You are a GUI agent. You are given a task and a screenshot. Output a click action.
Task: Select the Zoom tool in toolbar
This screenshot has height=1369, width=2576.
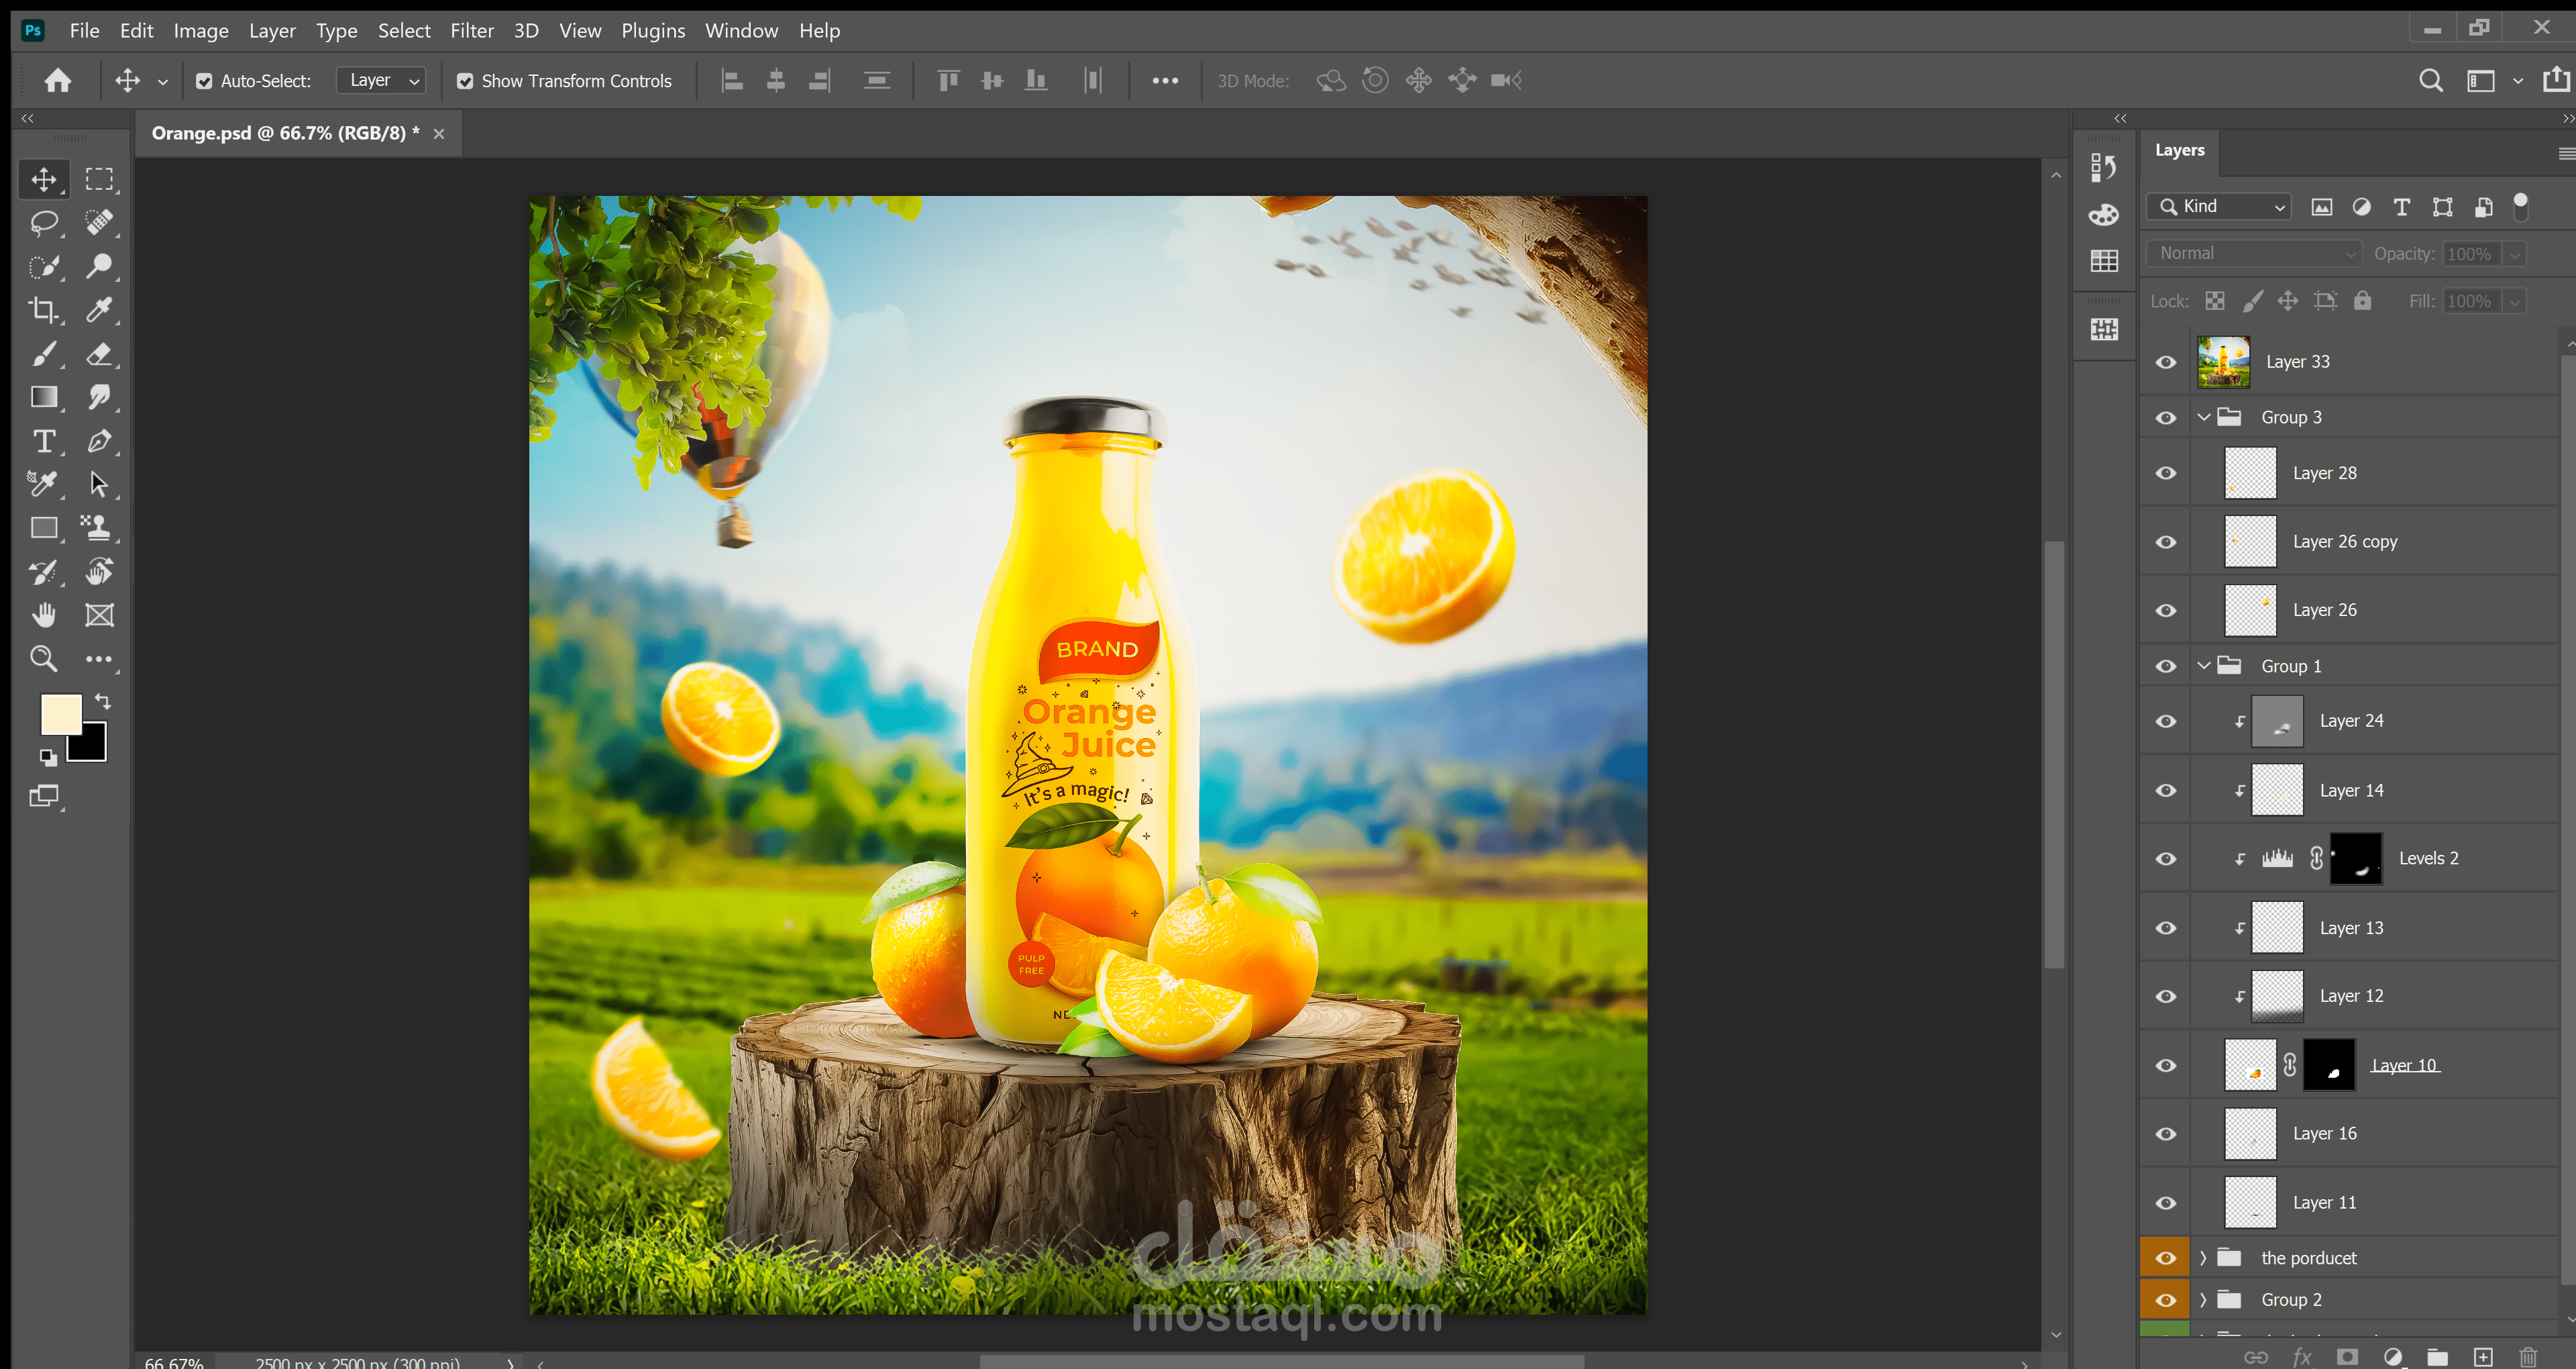coord(43,658)
